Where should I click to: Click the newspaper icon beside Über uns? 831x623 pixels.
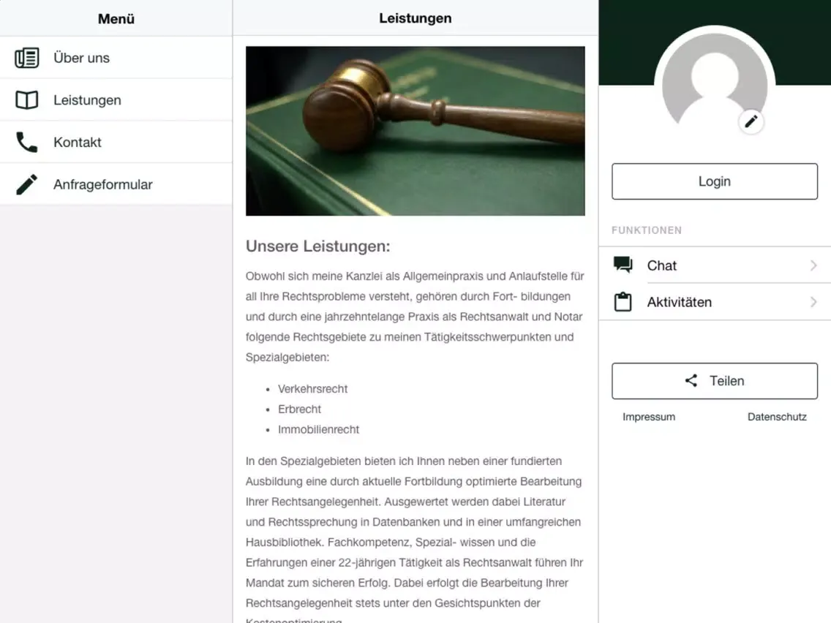pos(26,58)
